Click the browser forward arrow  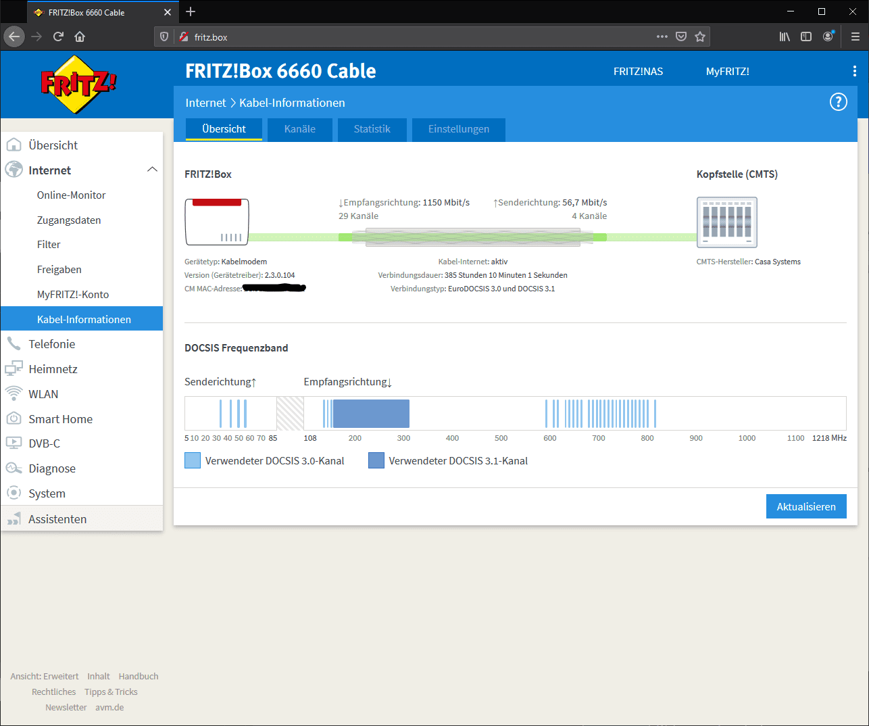36,37
